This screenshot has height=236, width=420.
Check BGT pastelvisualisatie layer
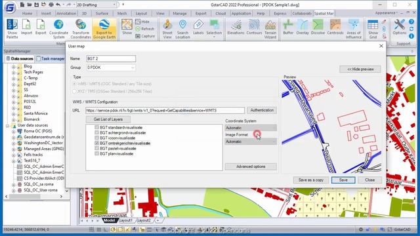tap(96, 148)
